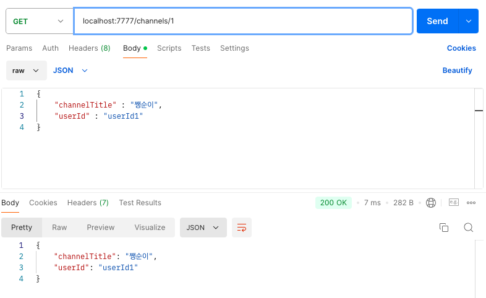Open the JSON format dropdown in request body
This screenshot has width=486, height=298.
coord(70,70)
